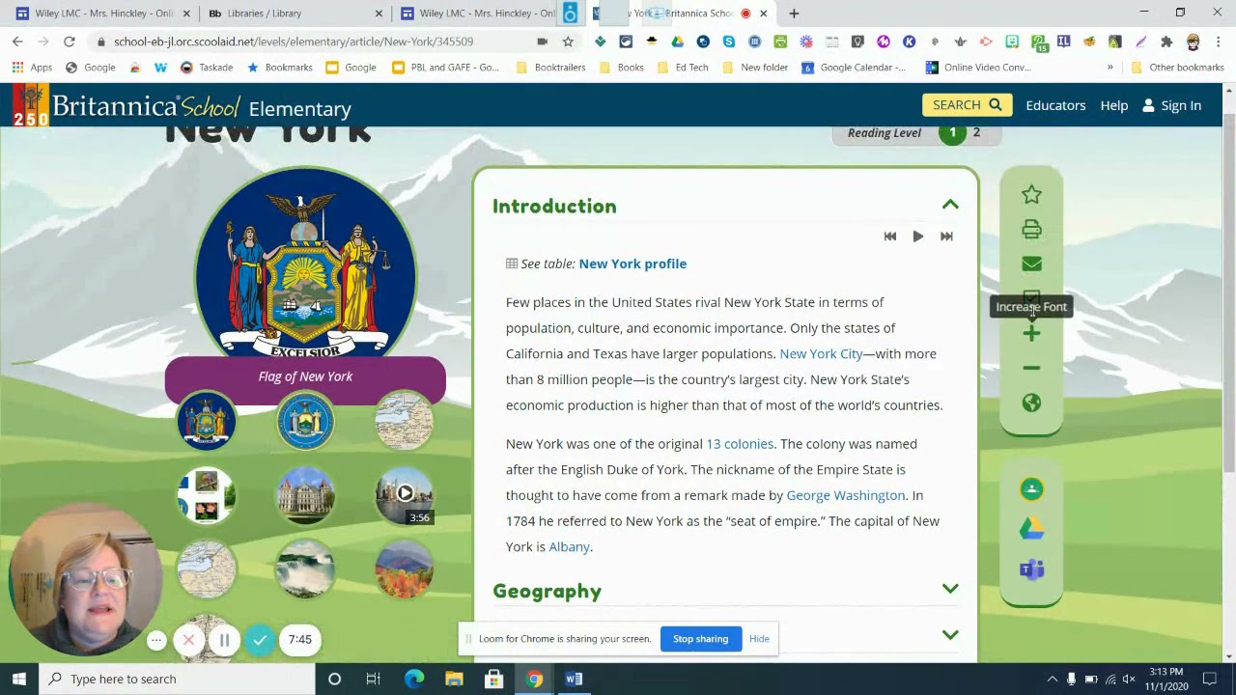Select the New York map thumbnail
Image resolution: width=1236 pixels, height=695 pixels.
tap(405, 422)
